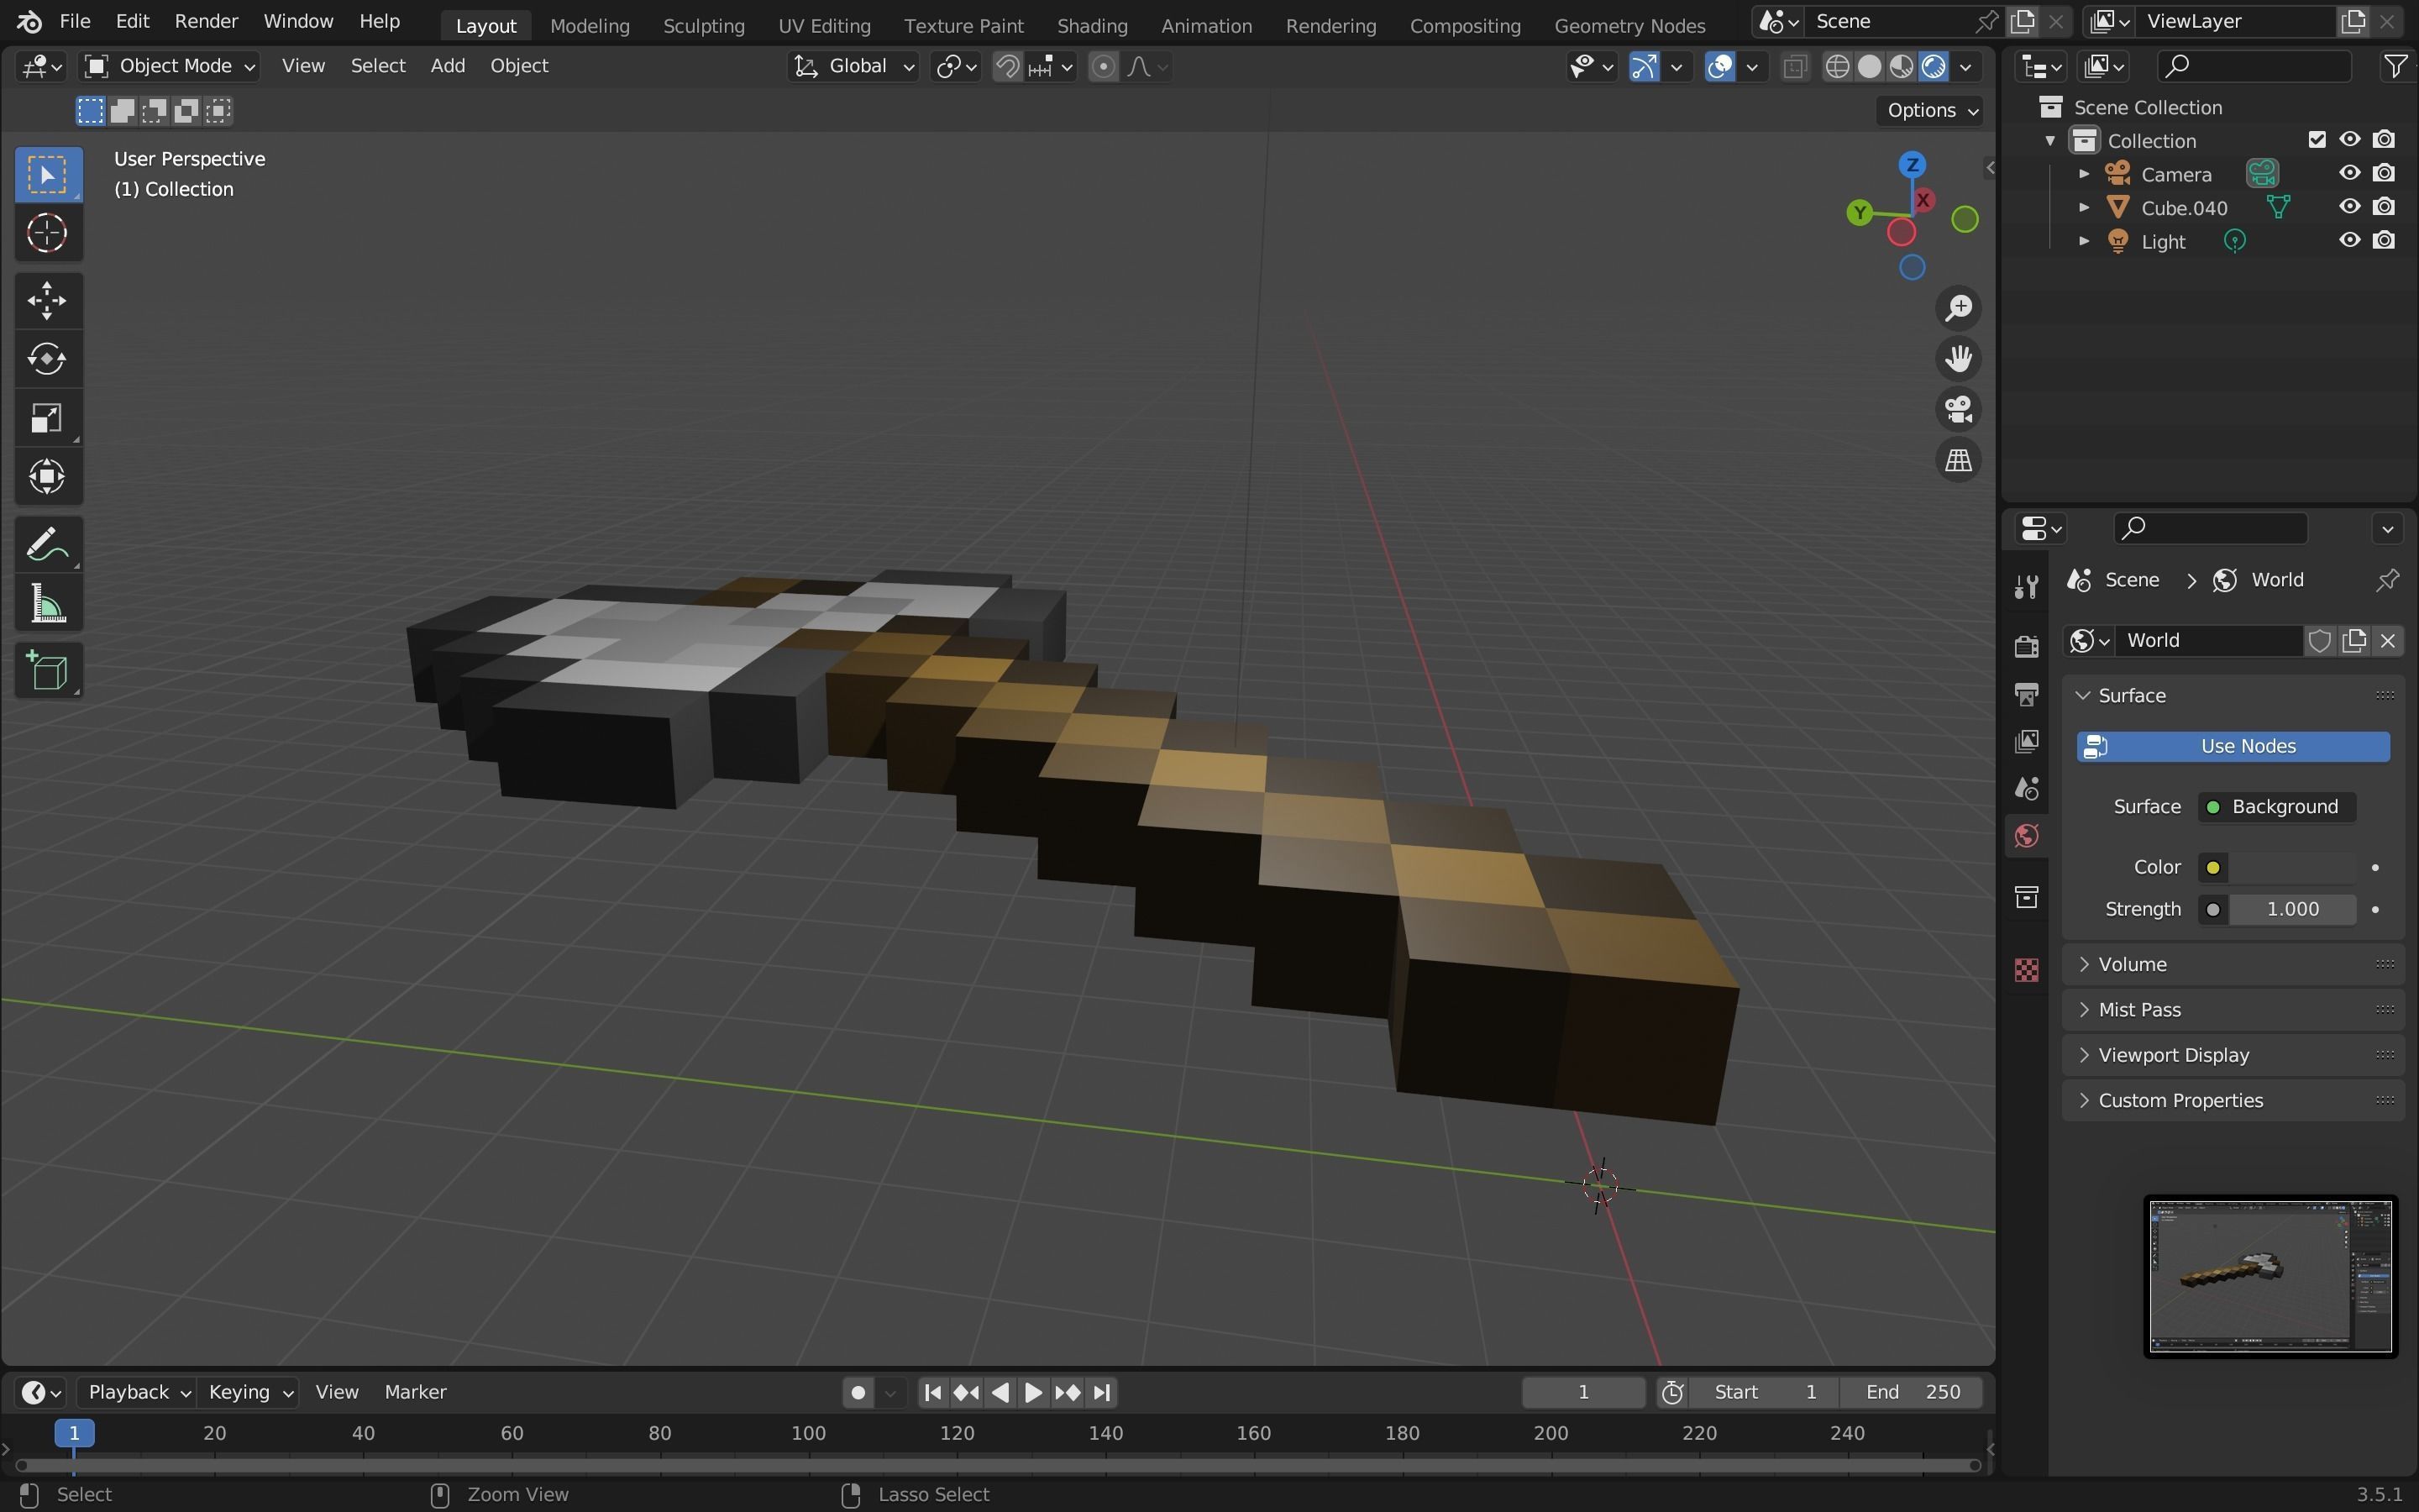Open the Texture properties tab

click(x=2026, y=970)
